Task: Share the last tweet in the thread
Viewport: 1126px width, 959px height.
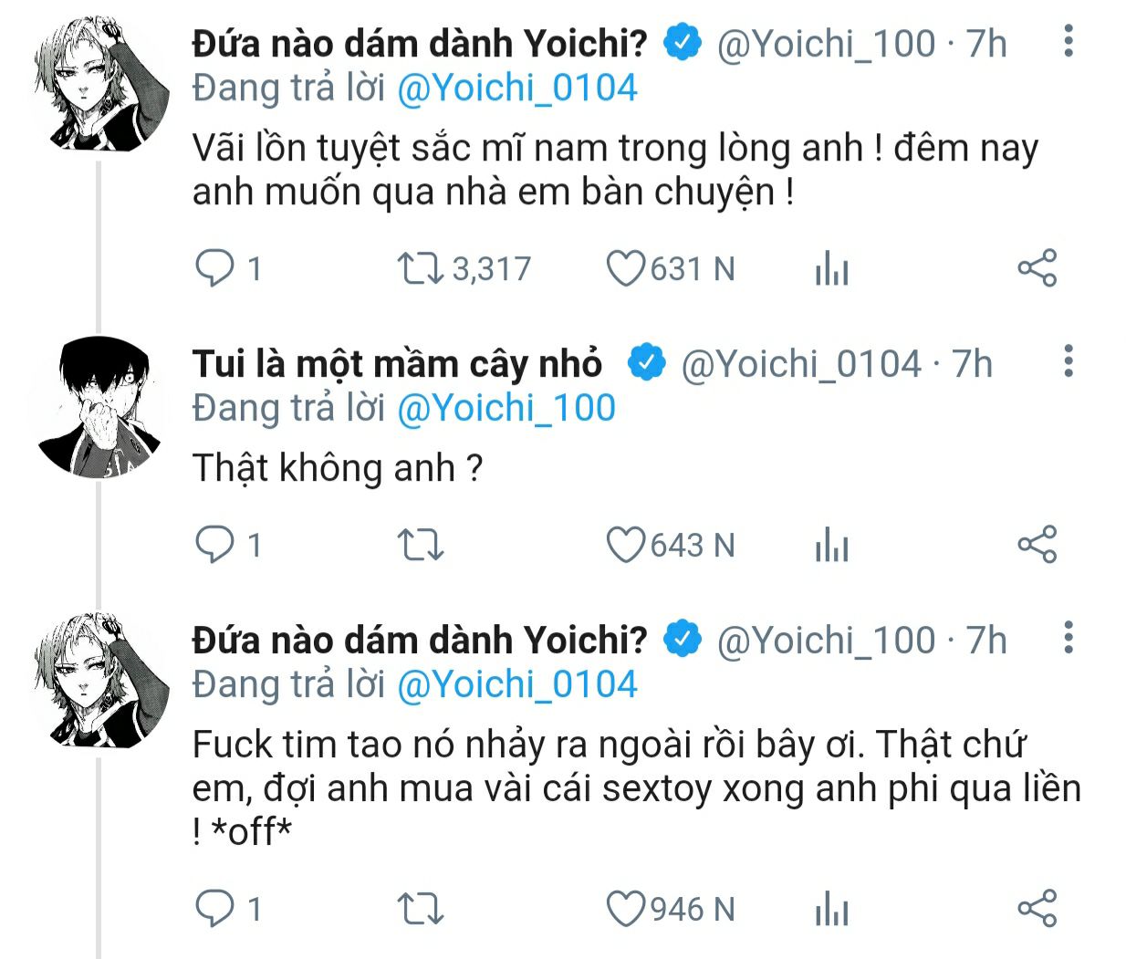Action: 1037,909
